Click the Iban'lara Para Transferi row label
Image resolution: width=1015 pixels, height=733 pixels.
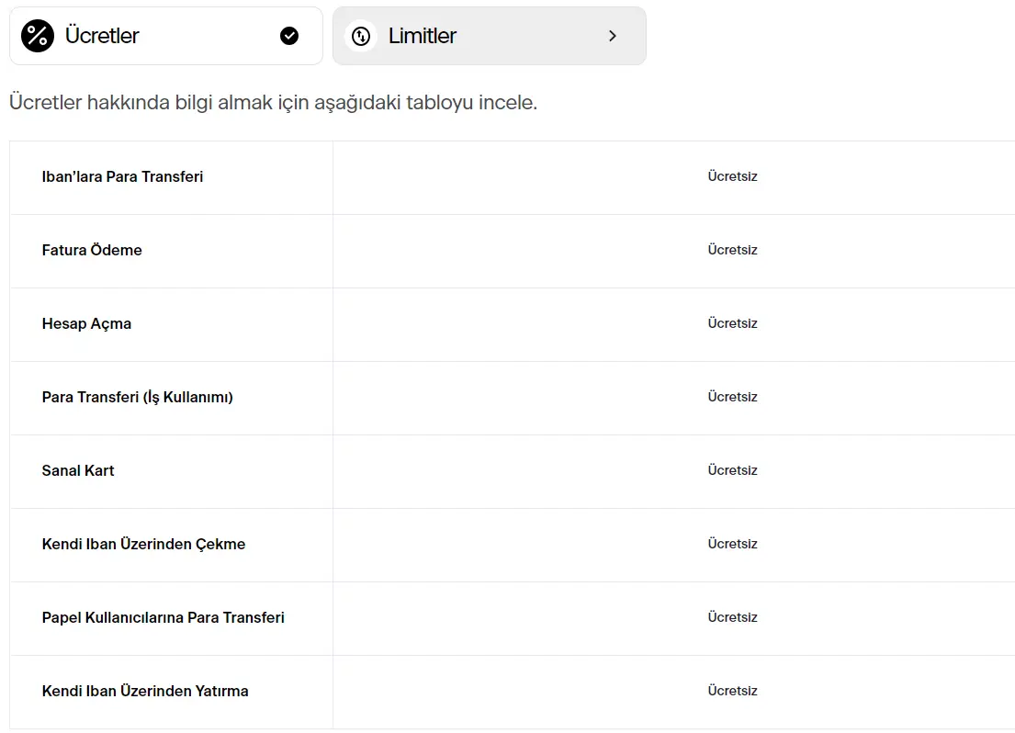122,176
